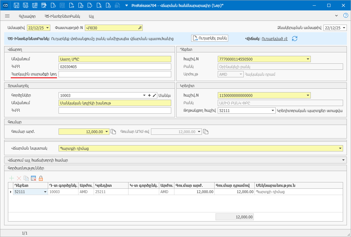This screenshot has width=351, height=237.
Task: Switch to the ՀԾ-ԻնտերնետԲանկ menu tab
Action: [x=62, y=16]
